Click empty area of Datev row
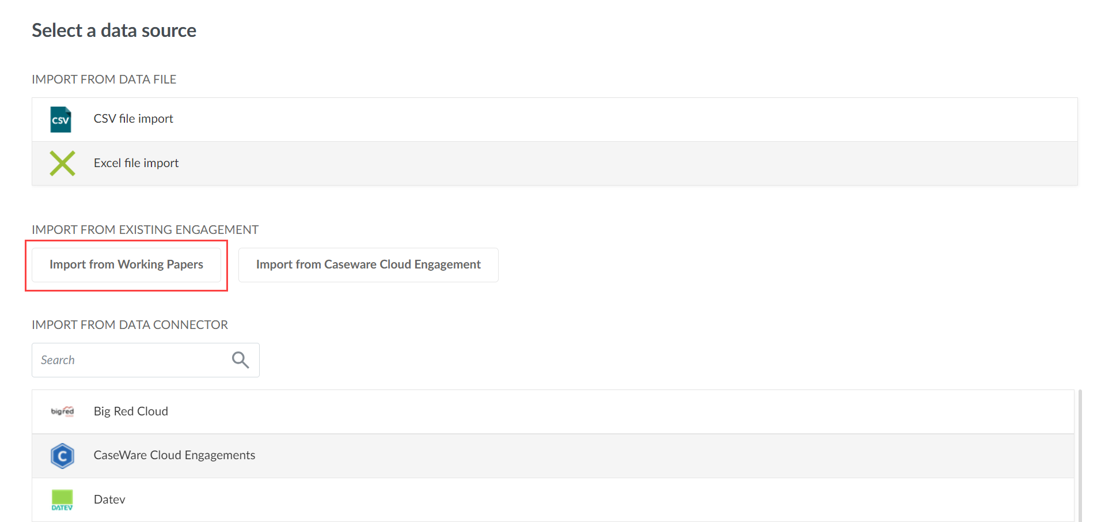This screenshot has width=1101, height=522. click(x=576, y=500)
